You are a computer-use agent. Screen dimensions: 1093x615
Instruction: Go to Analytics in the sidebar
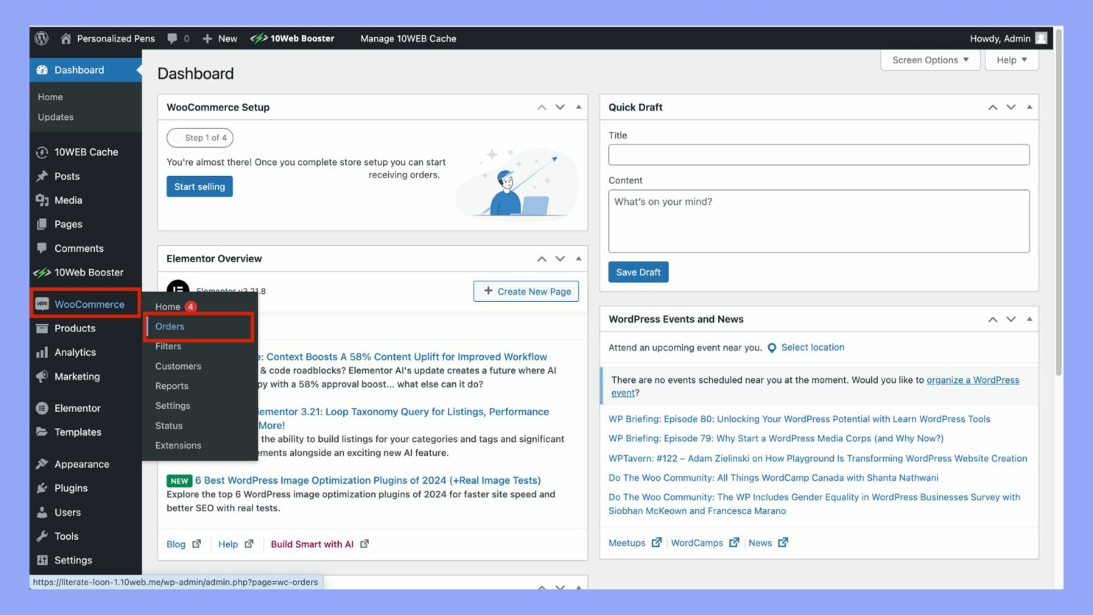click(74, 352)
